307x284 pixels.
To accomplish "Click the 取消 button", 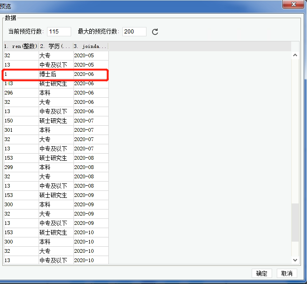I will point(287,273).
